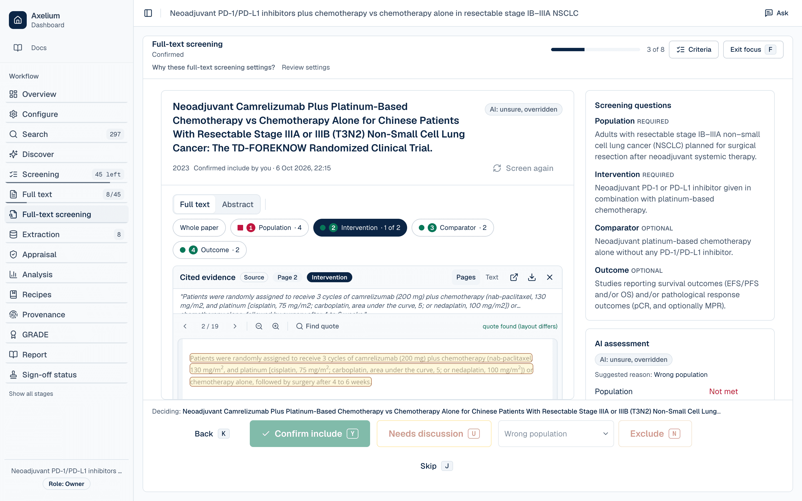Open evidence in new window icon
This screenshot has height=501, width=802.
tap(514, 277)
